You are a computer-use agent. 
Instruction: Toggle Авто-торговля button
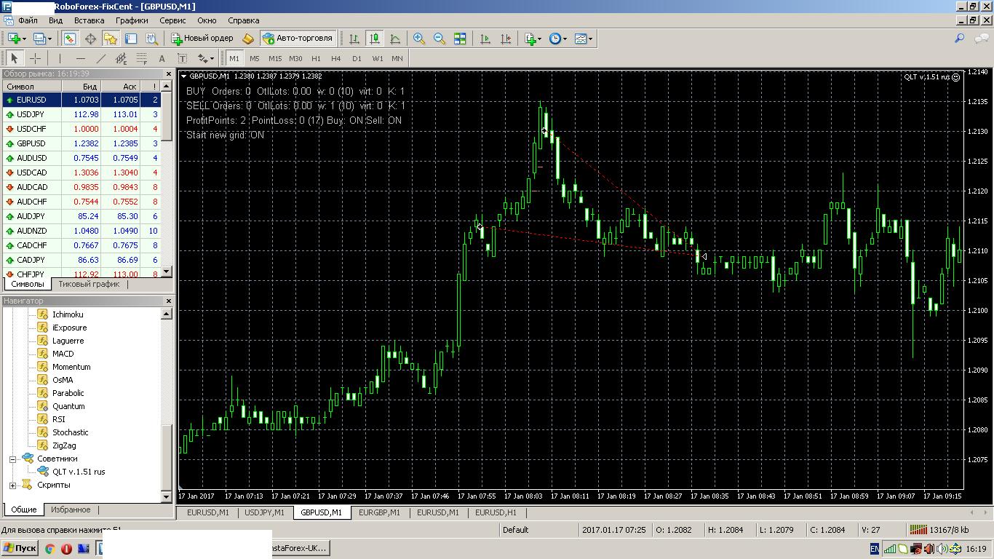click(298, 39)
